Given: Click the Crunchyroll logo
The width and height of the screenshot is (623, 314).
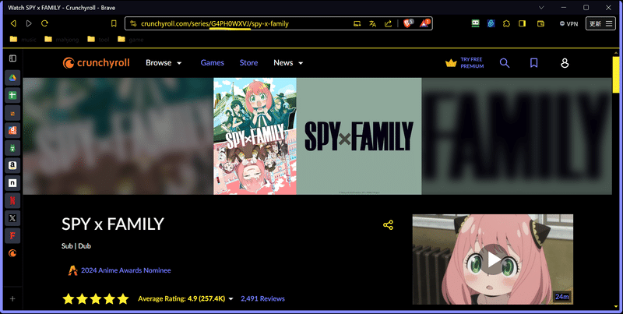Looking at the screenshot, I should pyautogui.click(x=96, y=63).
